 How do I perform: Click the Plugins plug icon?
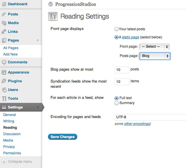4,81
